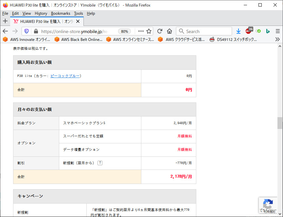Click the 80% zoom level indicator

click(x=124, y=31)
